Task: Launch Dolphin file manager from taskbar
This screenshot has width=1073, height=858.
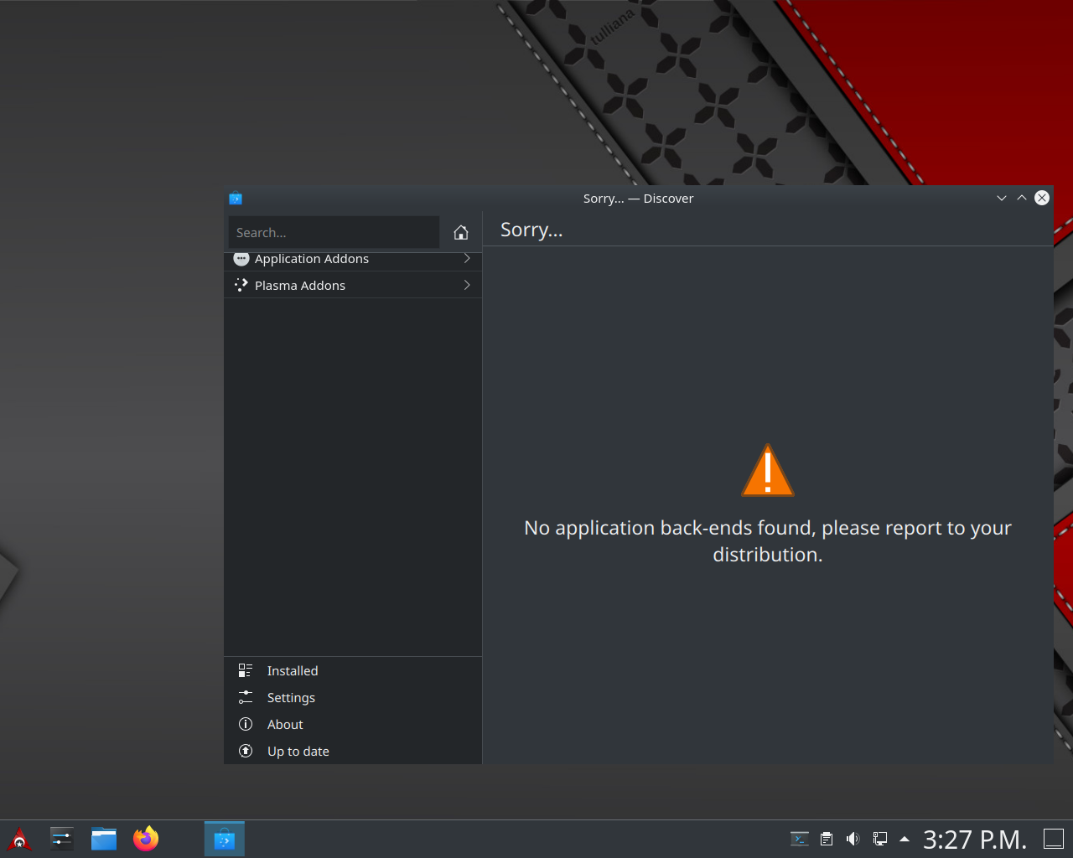Action: pyautogui.click(x=104, y=839)
